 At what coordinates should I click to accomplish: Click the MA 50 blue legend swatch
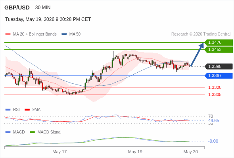64,34
